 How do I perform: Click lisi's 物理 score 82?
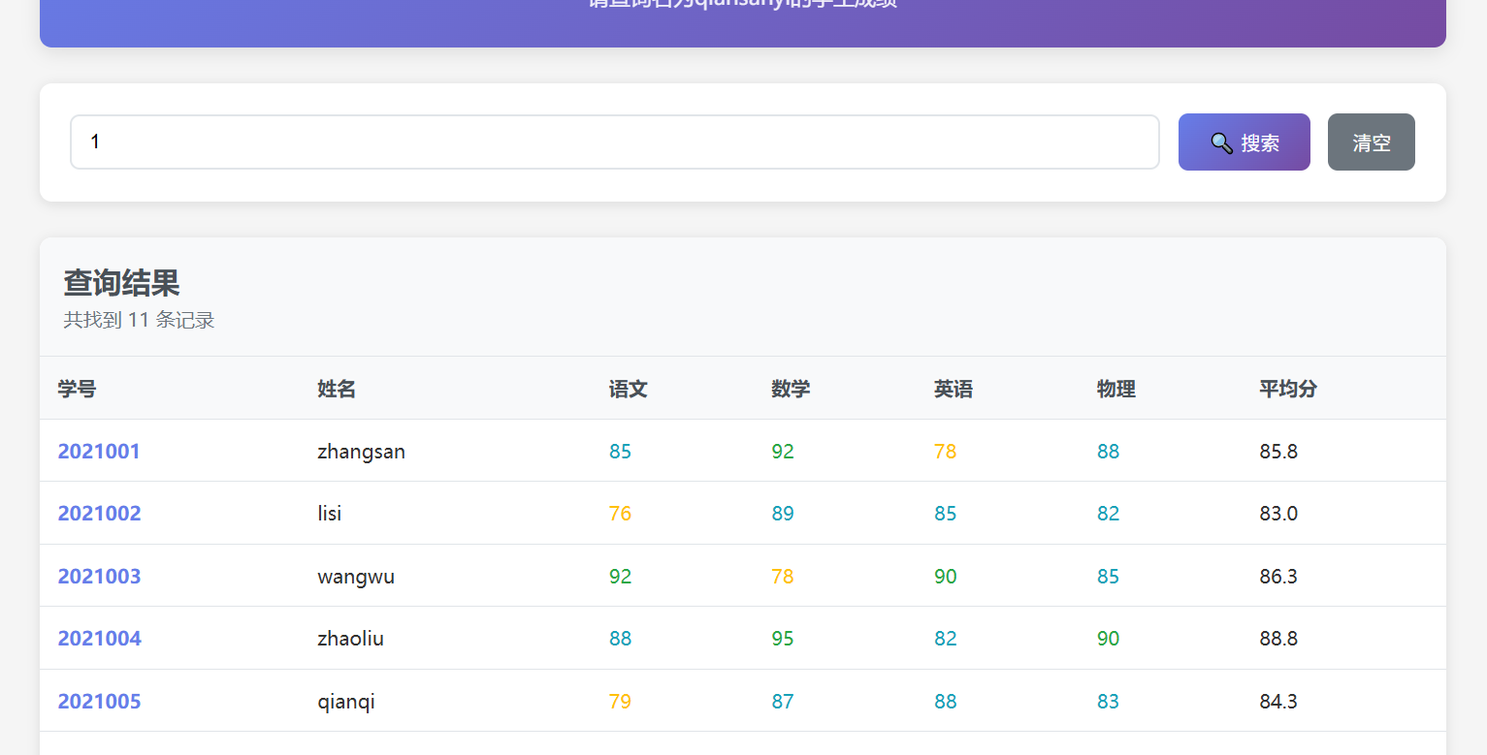[x=1109, y=513]
